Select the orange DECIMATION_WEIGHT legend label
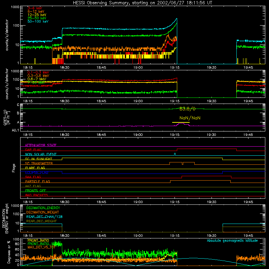Screen dimensions: 269x269 [43, 212]
